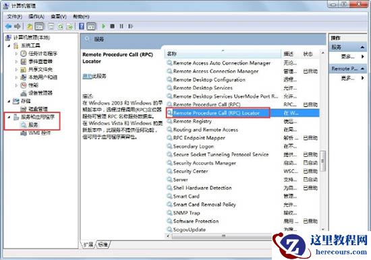This screenshot has width=371, height=260.
Task: Toggle the console tree toolbar icon
Action: pyautogui.click(x=39, y=26)
